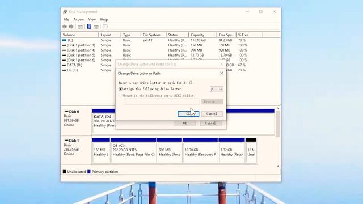
Task: Click the show console tree toolbar icon
Action: click(80, 27)
